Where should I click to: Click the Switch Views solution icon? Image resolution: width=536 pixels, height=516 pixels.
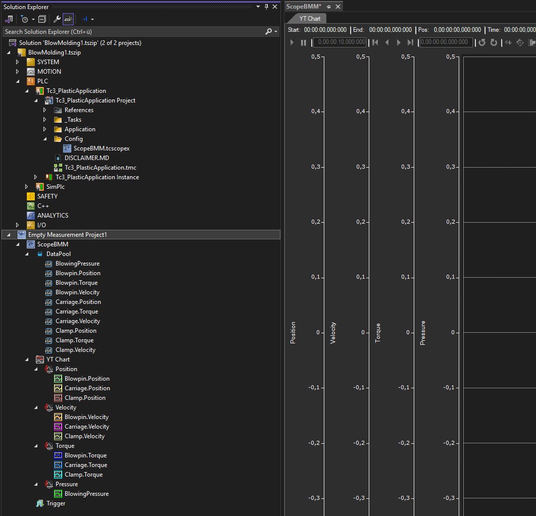tap(9, 19)
